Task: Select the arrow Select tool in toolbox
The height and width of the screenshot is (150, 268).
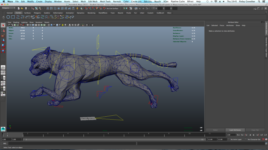Action: pyautogui.click(x=3, y=25)
